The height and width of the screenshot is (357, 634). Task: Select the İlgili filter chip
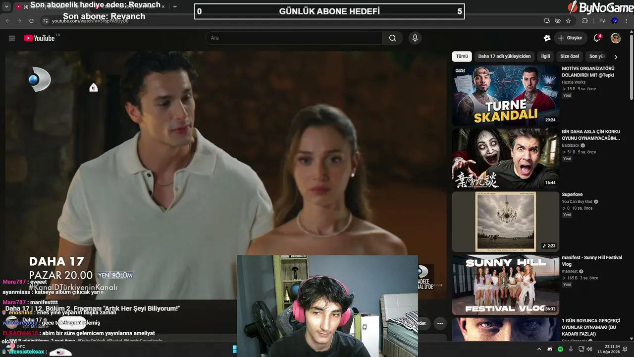(x=545, y=57)
